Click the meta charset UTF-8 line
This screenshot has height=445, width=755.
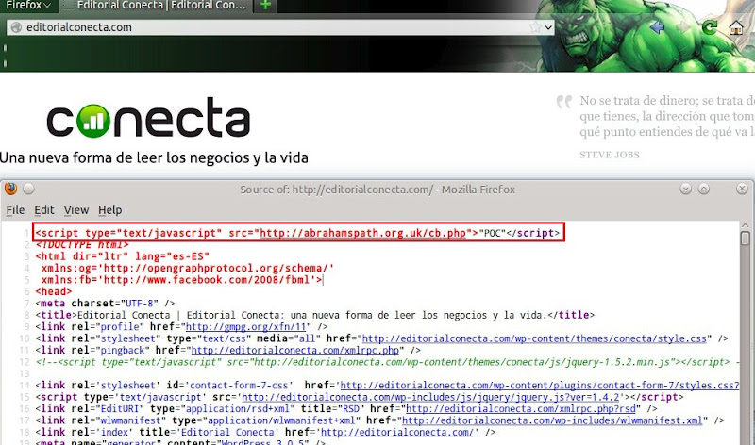tap(105, 304)
